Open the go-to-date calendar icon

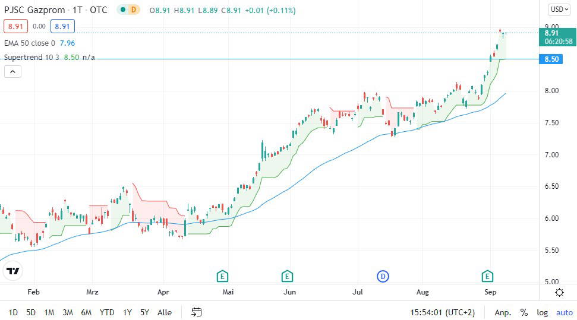[x=197, y=312]
